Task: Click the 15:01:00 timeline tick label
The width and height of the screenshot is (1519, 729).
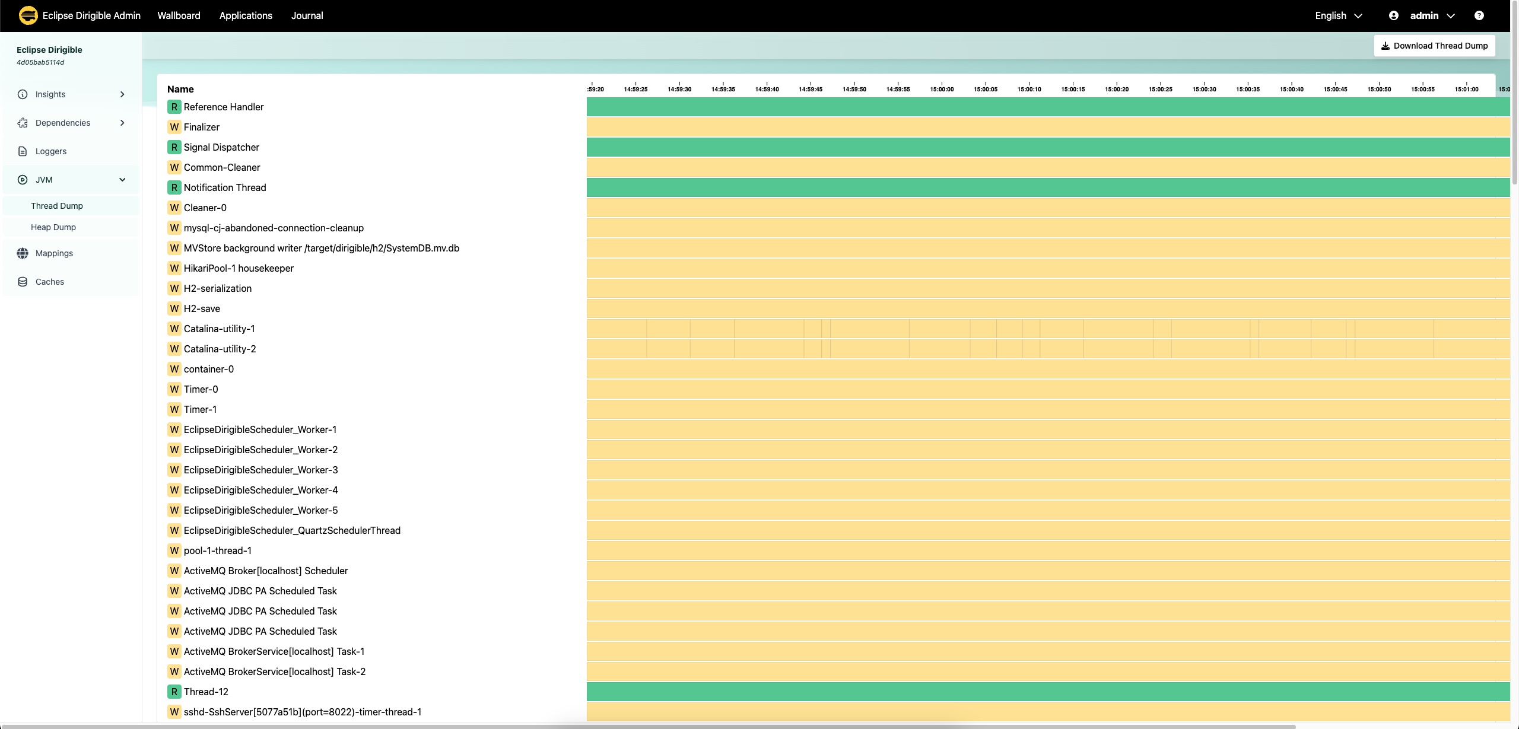Action: pos(1466,89)
